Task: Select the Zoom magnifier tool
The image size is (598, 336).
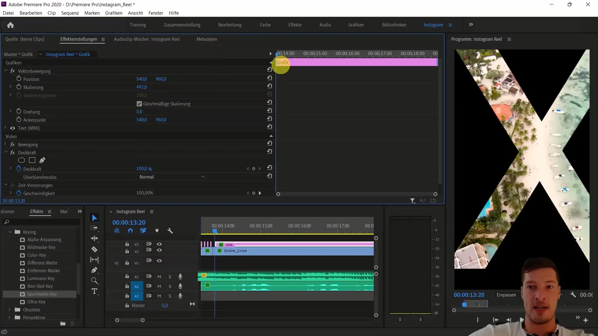Action: tap(94, 281)
